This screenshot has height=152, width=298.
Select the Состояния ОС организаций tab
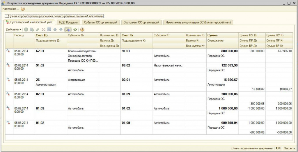[x=141, y=22]
